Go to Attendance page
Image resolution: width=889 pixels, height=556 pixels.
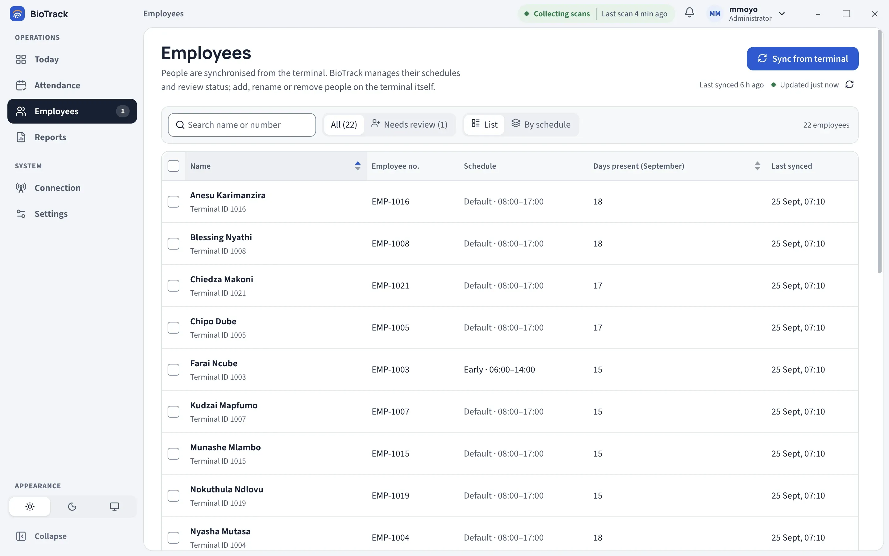pyautogui.click(x=72, y=85)
